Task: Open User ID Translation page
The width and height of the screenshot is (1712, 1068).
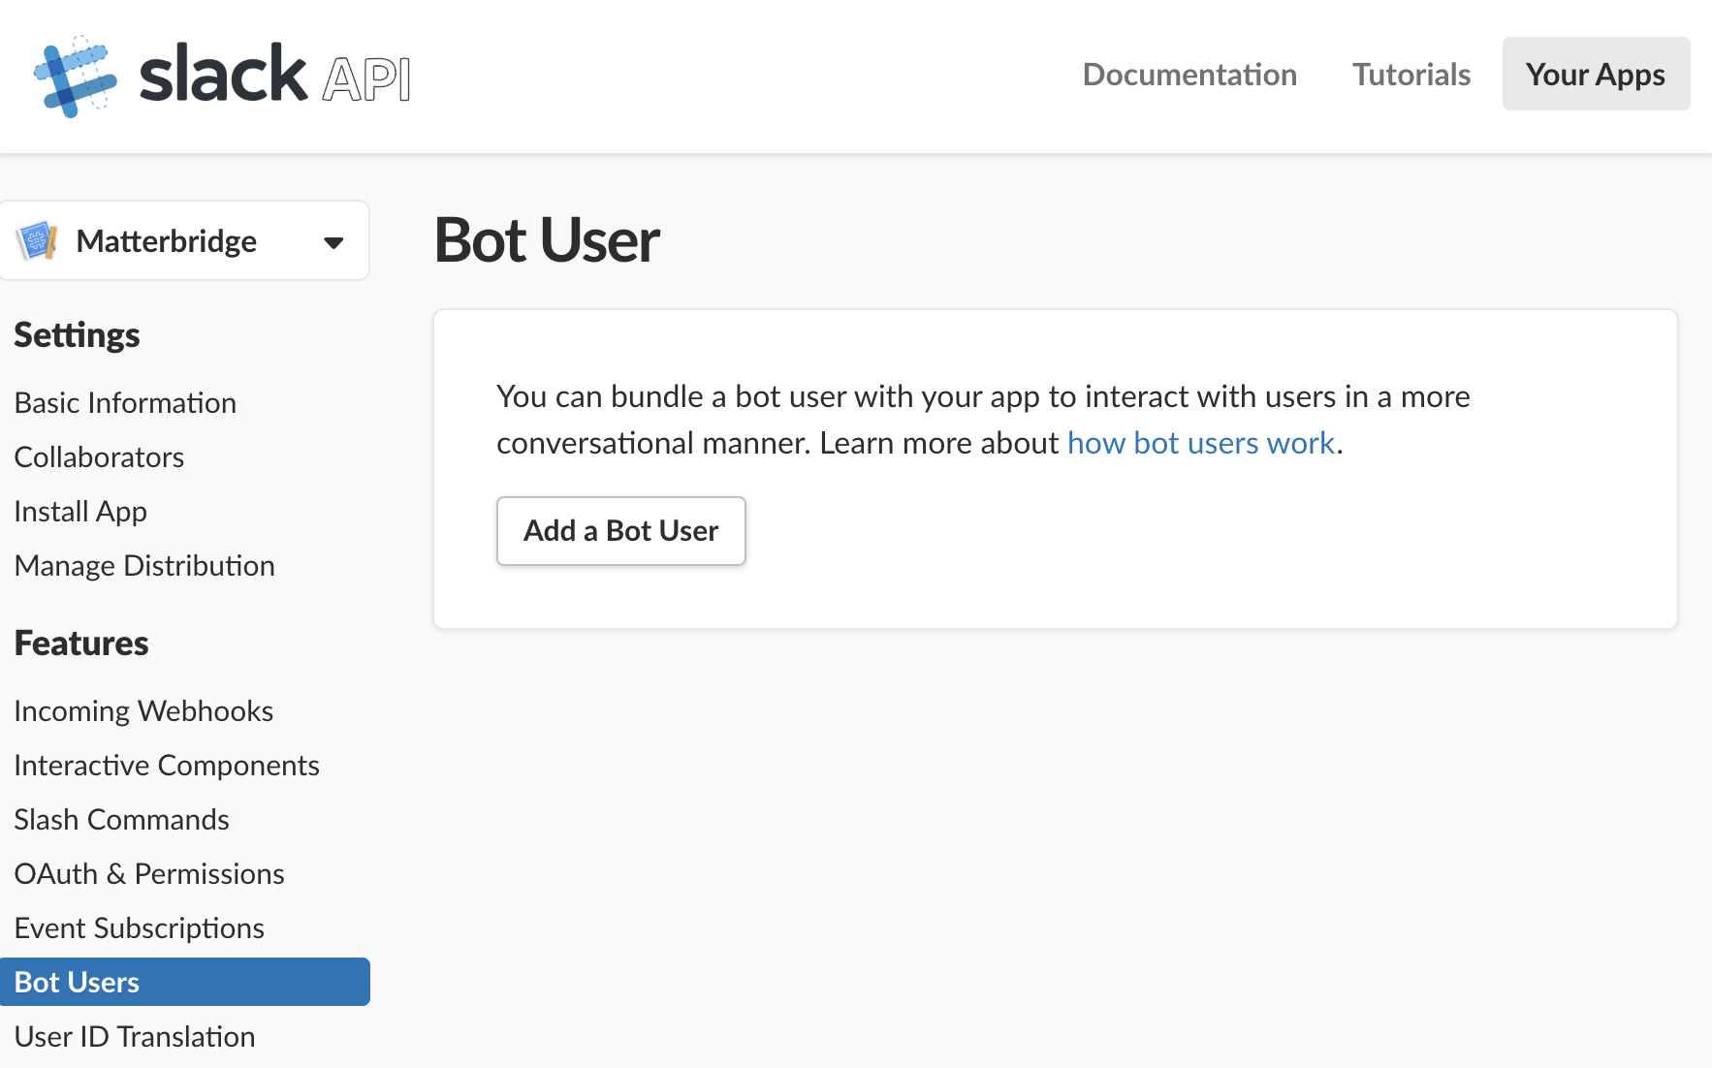Action: 135,1037
